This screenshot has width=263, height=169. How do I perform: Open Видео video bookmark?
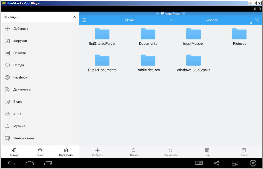[40, 102]
